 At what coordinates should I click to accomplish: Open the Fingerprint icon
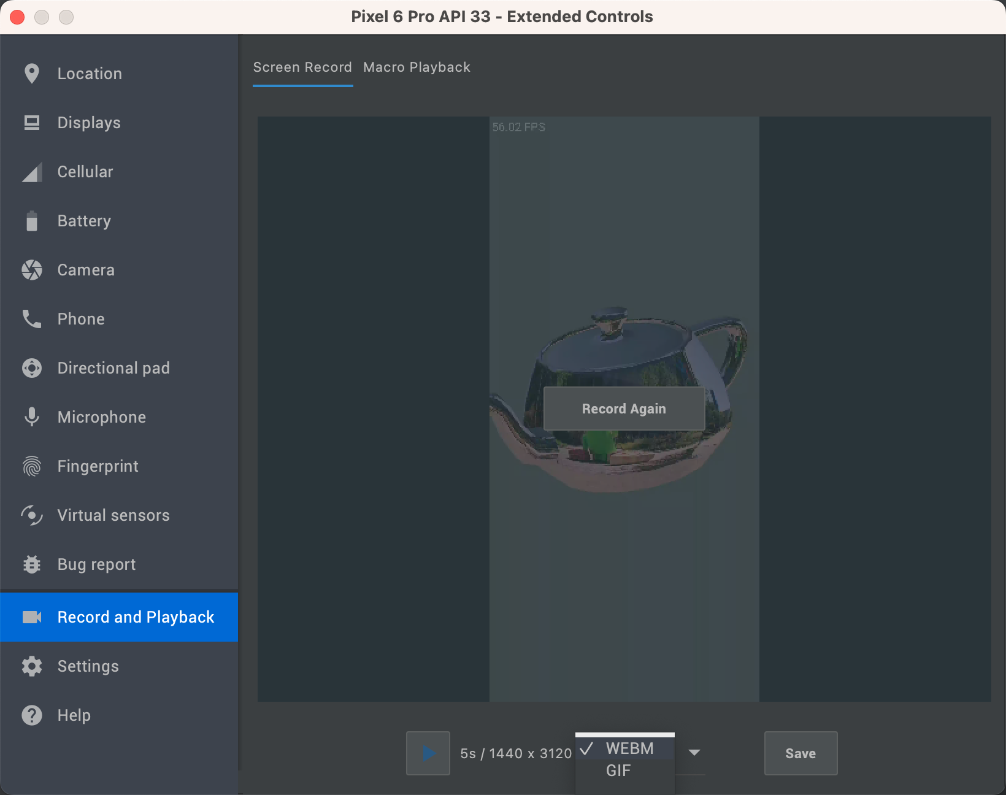point(32,466)
